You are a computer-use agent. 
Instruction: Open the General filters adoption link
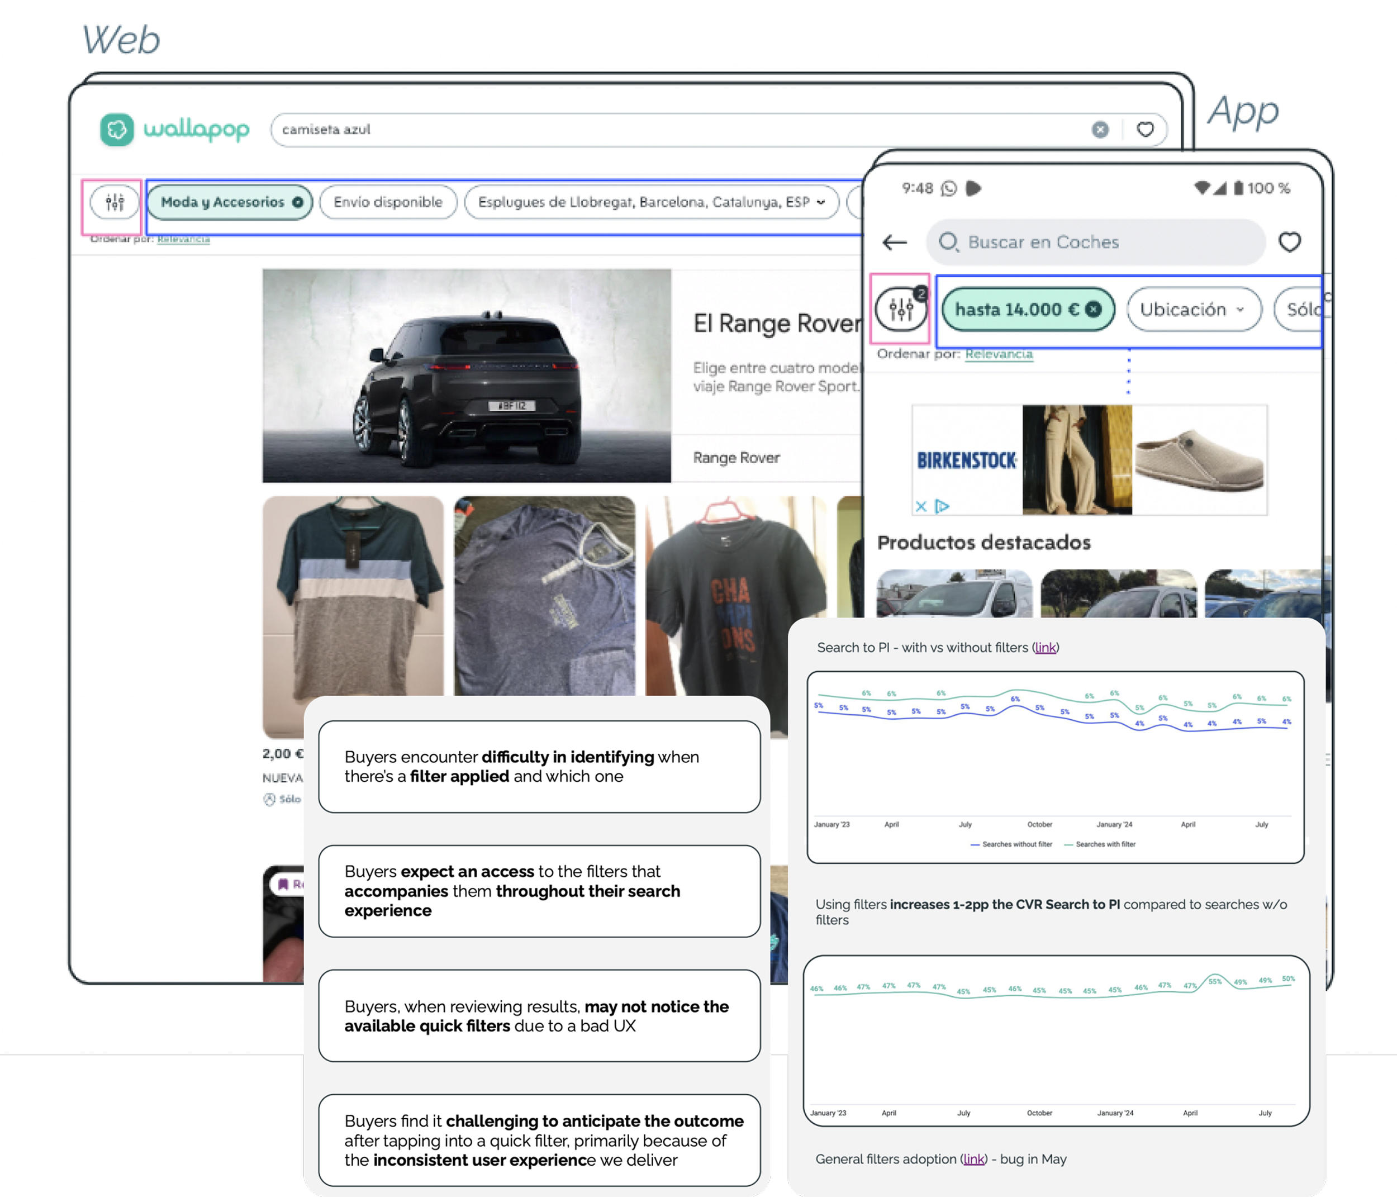coord(973,1158)
